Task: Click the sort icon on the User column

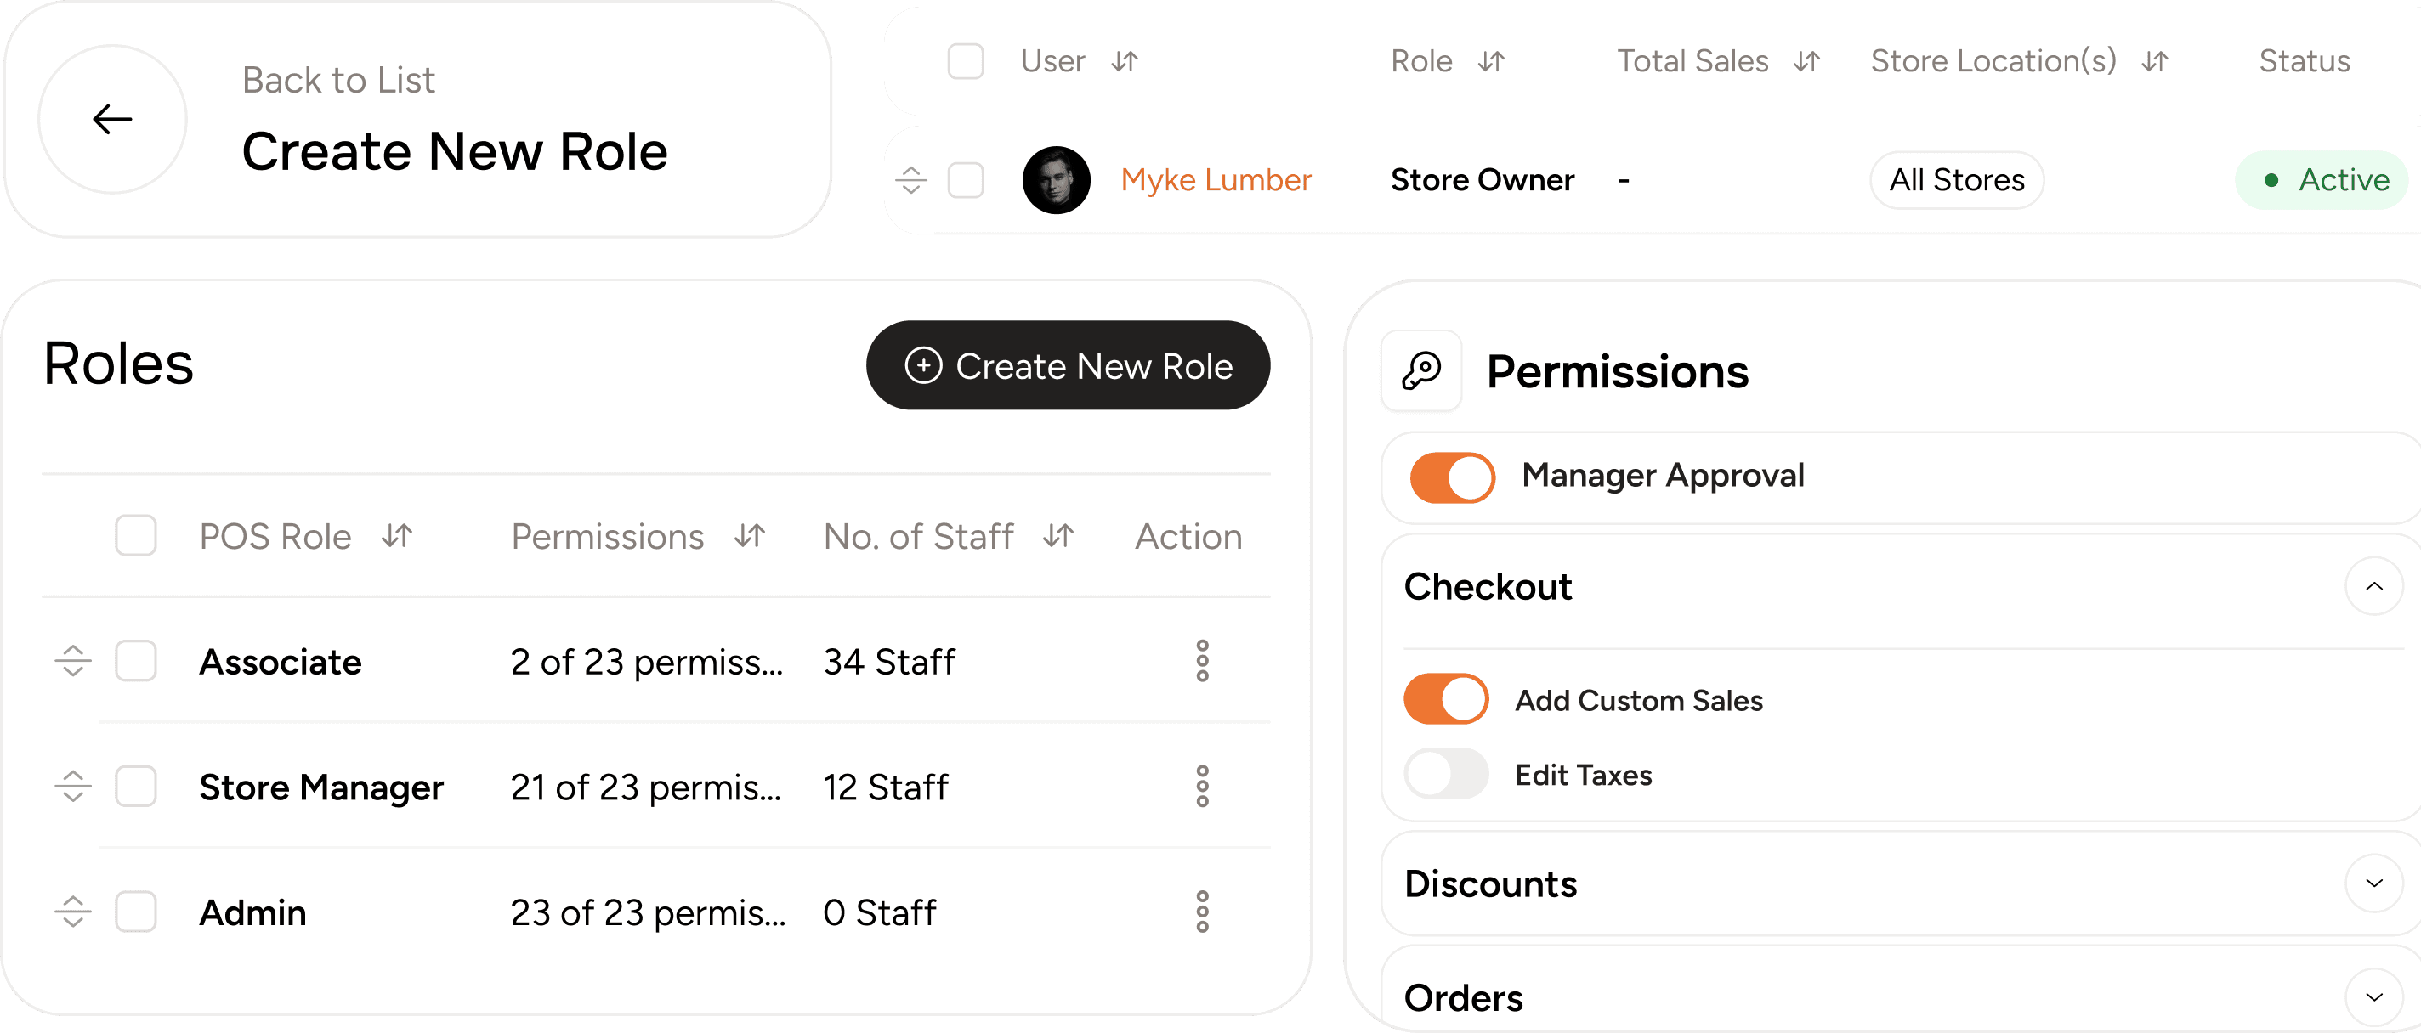Action: 1124,60
